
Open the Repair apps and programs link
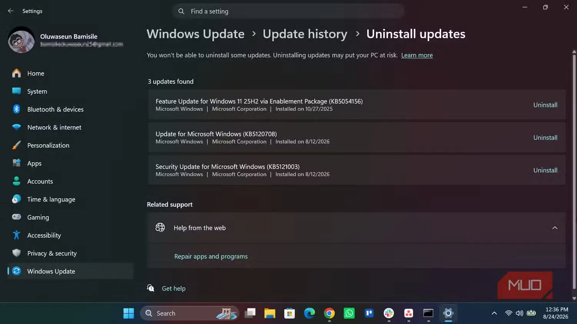pyautogui.click(x=211, y=256)
